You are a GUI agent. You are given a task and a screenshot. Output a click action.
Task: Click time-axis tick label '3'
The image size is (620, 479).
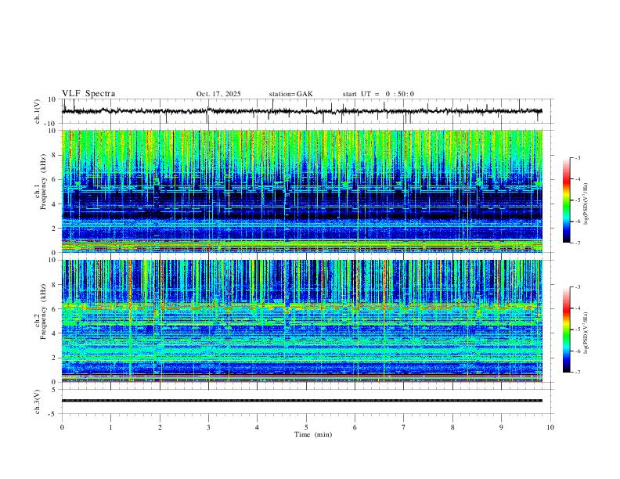pyautogui.click(x=208, y=427)
